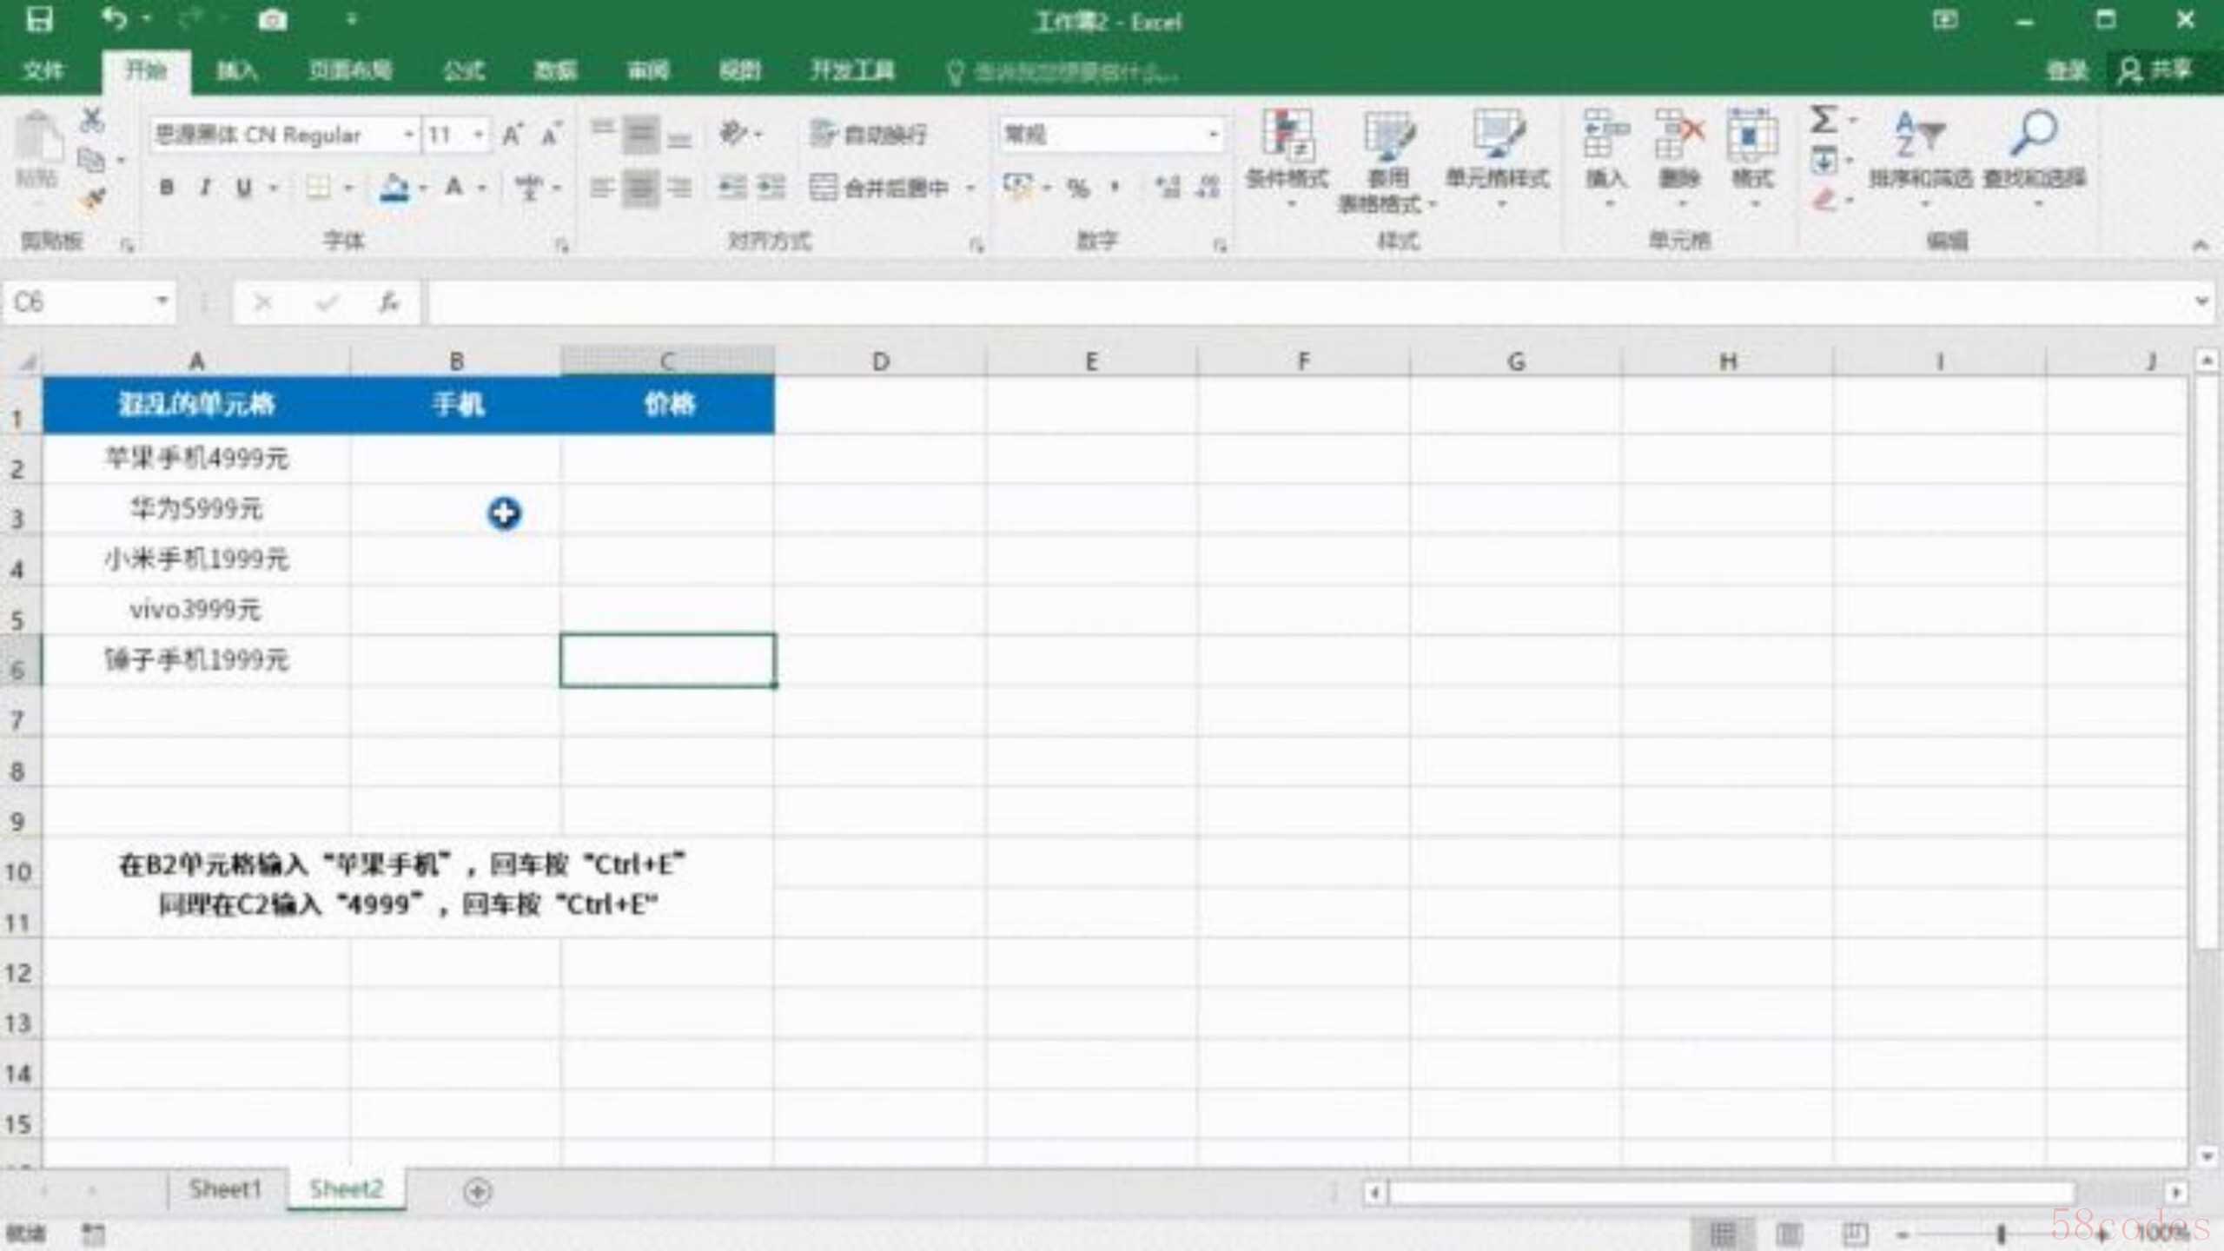Open the font name dropdown
The image size is (2224, 1251).
(407, 135)
